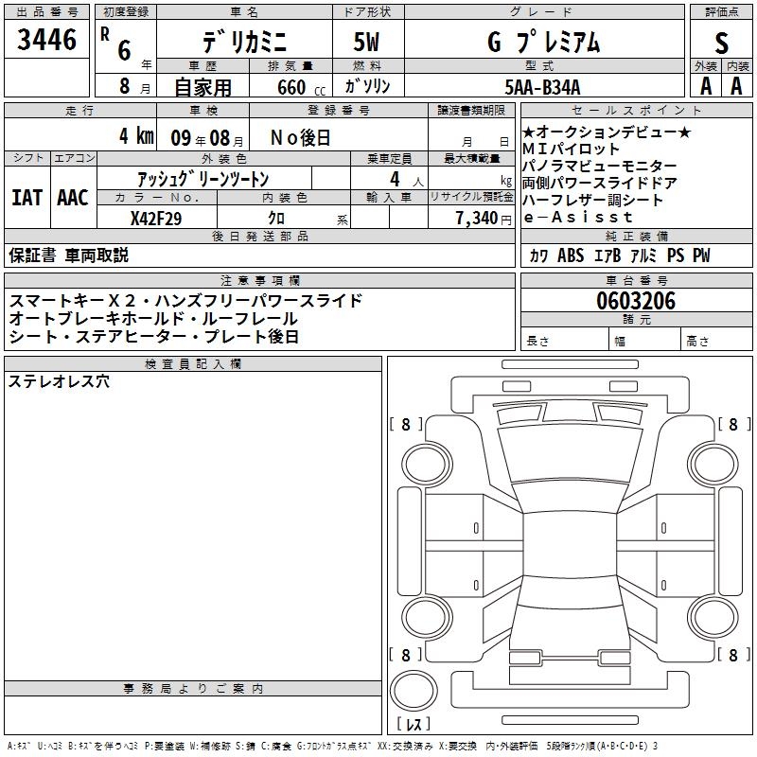Click the spare tire marker [レス]
The height and width of the screenshot is (757, 757).
click(x=414, y=724)
